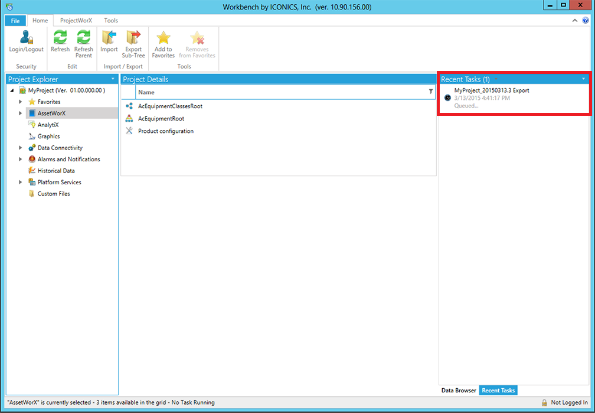Screen dimensions: 595x413
Task: Open the help question mark icon
Action: point(585,20)
